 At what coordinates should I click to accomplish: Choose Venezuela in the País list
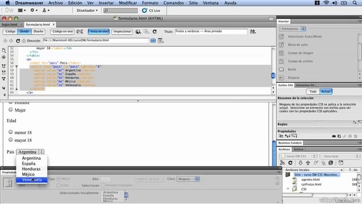(x=32, y=180)
